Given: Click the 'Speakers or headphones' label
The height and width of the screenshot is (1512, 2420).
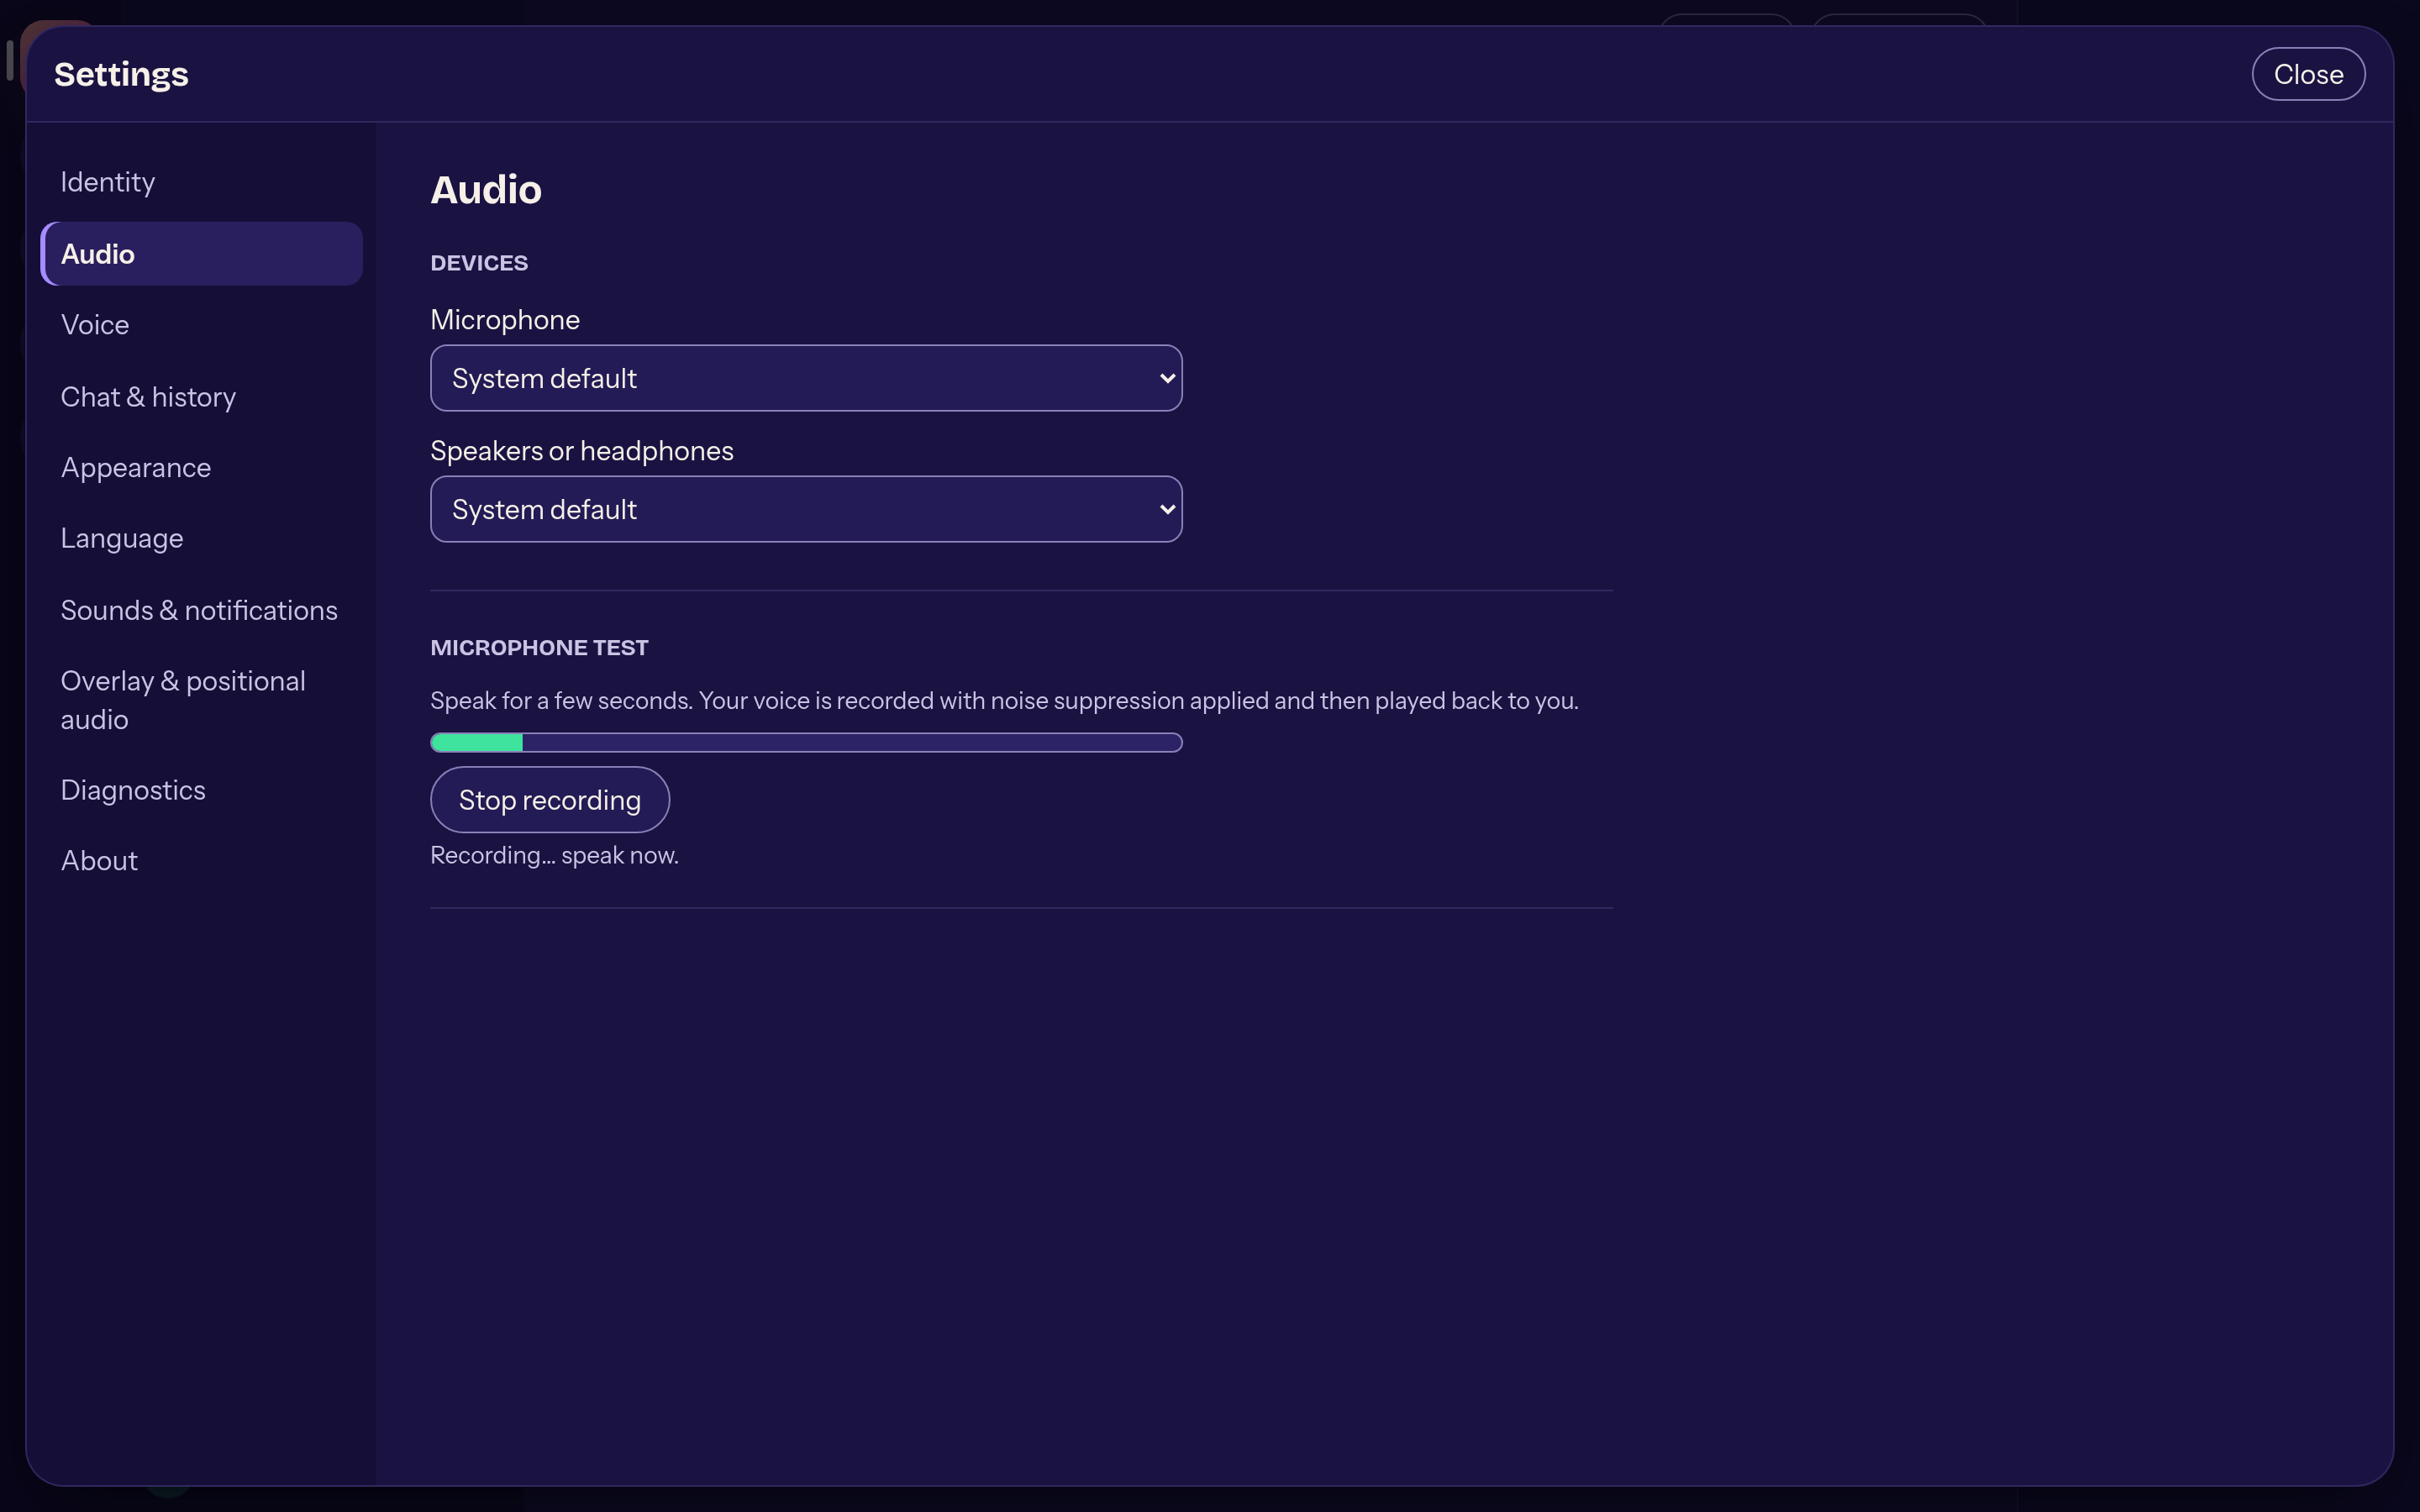Looking at the screenshot, I should [x=582, y=451].
